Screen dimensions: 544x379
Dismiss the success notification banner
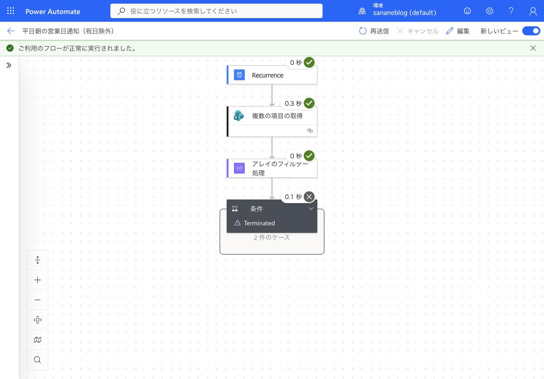coord(533,48)
